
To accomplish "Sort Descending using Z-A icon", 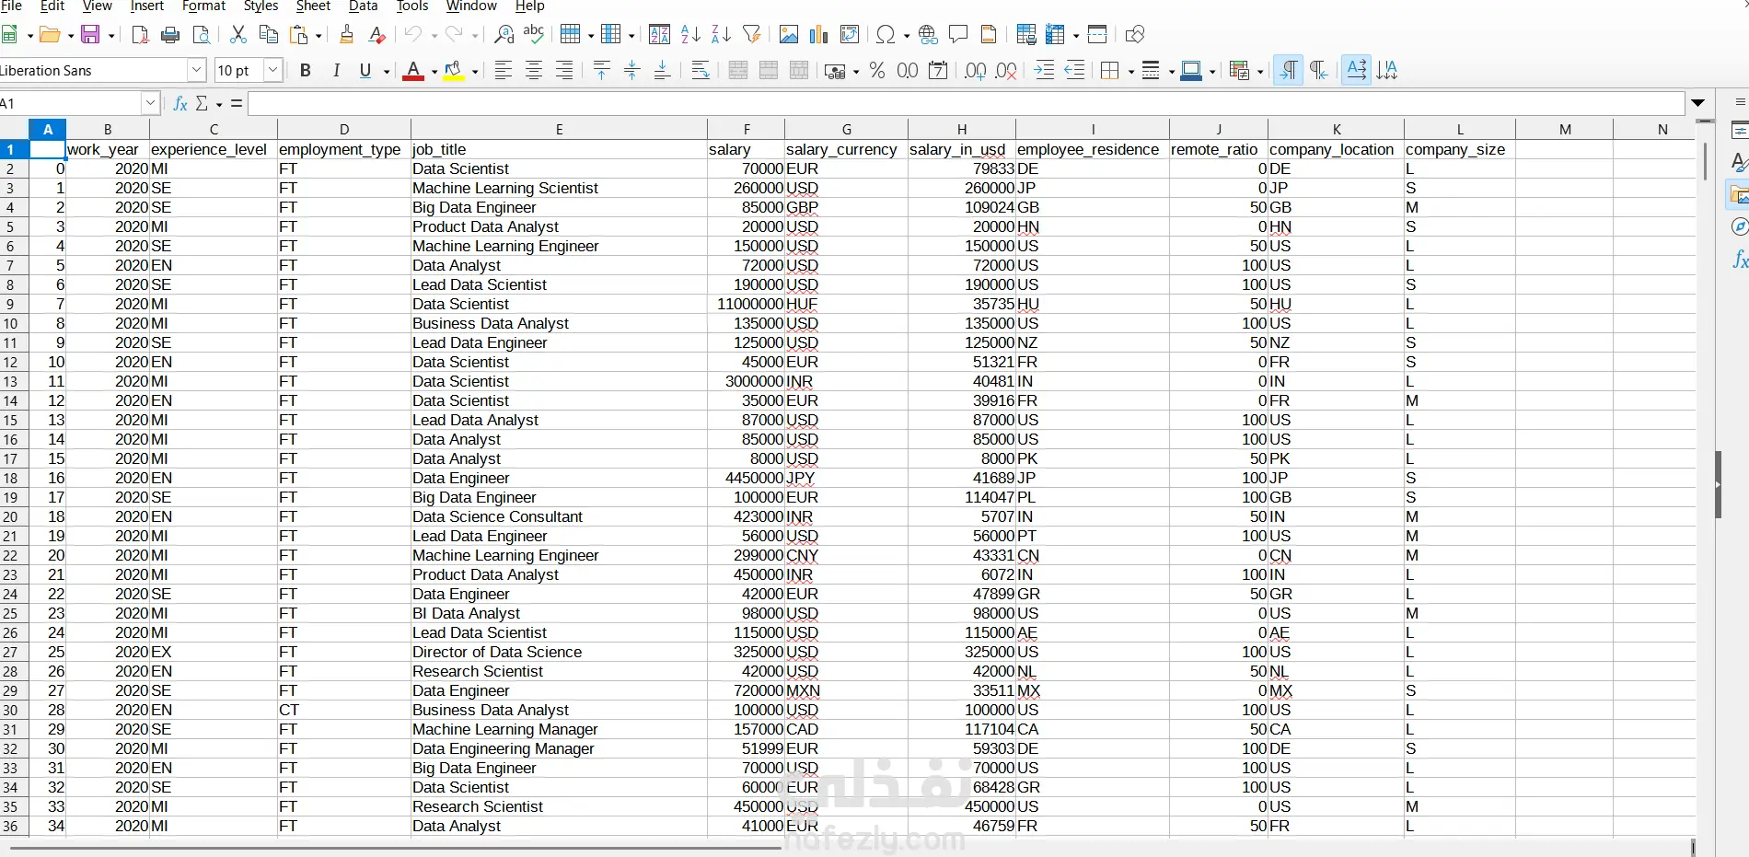I will click(721, 35).
